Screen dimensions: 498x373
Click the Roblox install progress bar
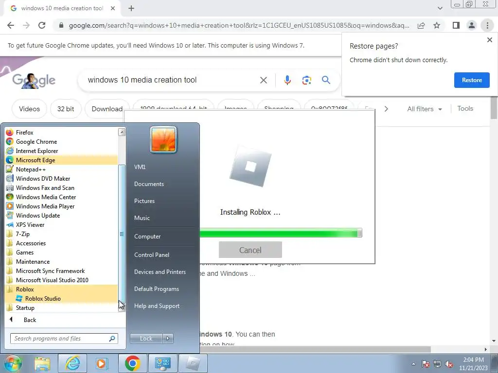pos(281,233)
